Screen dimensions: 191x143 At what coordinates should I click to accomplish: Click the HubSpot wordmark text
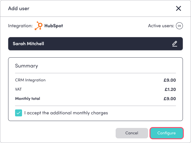pyautogui.click(x=54, y=26)
